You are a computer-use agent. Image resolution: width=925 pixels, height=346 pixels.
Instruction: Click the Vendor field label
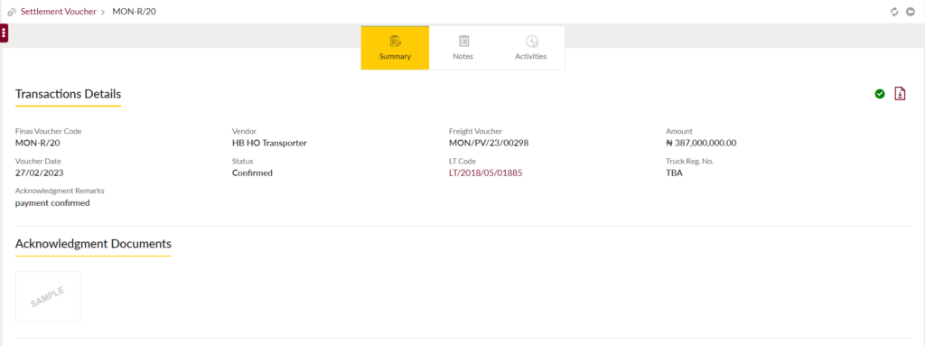[x=244, y=131]
